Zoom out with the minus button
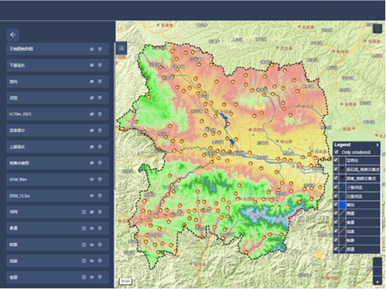 coord(377,271)
